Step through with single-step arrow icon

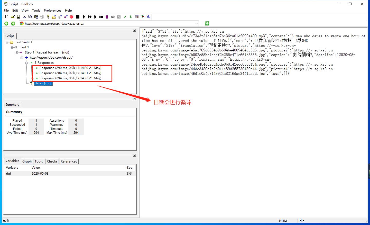(101, 17)
